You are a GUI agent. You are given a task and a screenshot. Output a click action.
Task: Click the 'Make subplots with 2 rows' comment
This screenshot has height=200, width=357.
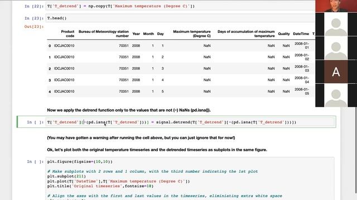[x=152, y=172]
